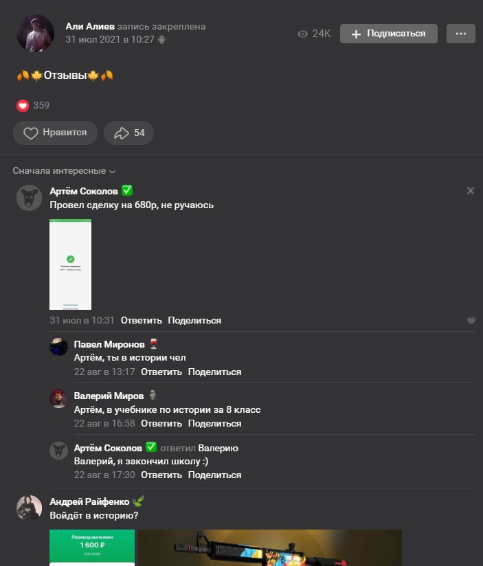Open the rifle skin image attachment

269,547
